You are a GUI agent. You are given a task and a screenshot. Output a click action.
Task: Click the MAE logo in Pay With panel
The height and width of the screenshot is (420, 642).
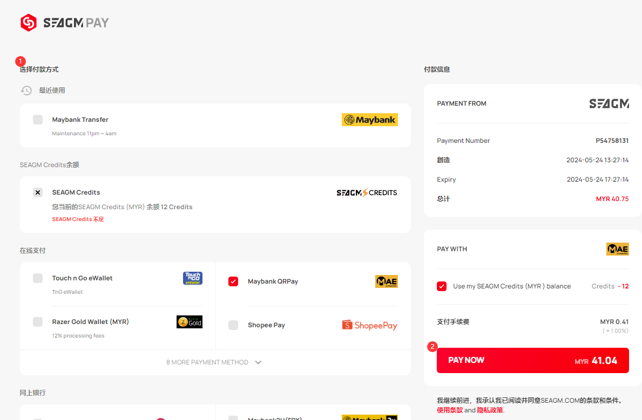[618, 249]
